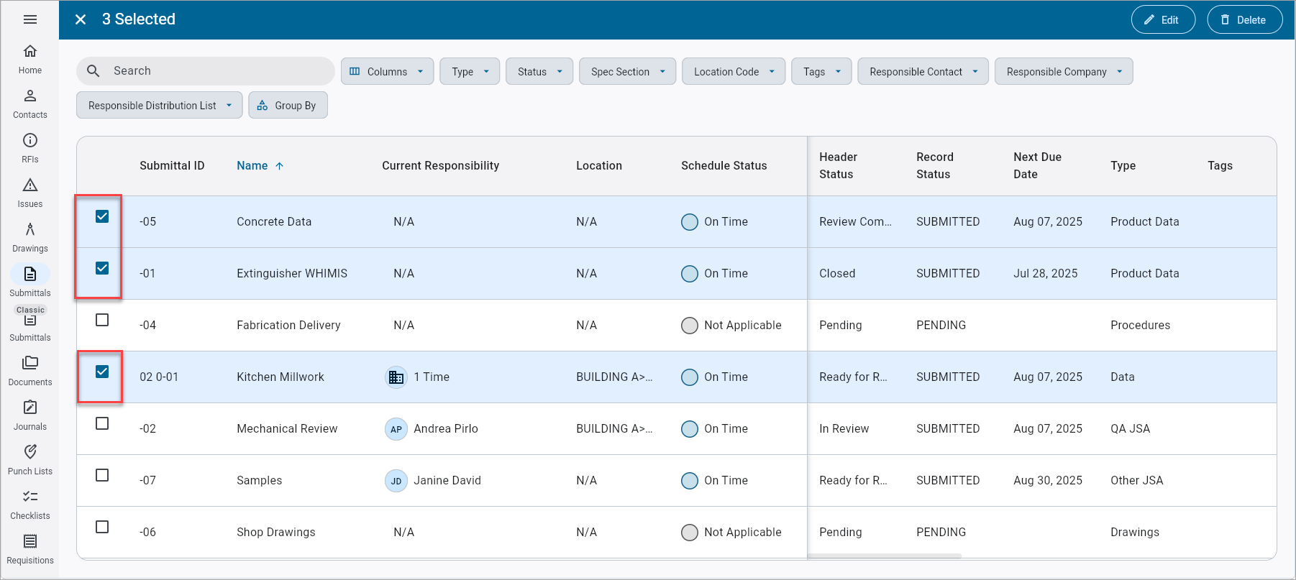
Task: Click the Edit button
Action: click(1163, 19)
